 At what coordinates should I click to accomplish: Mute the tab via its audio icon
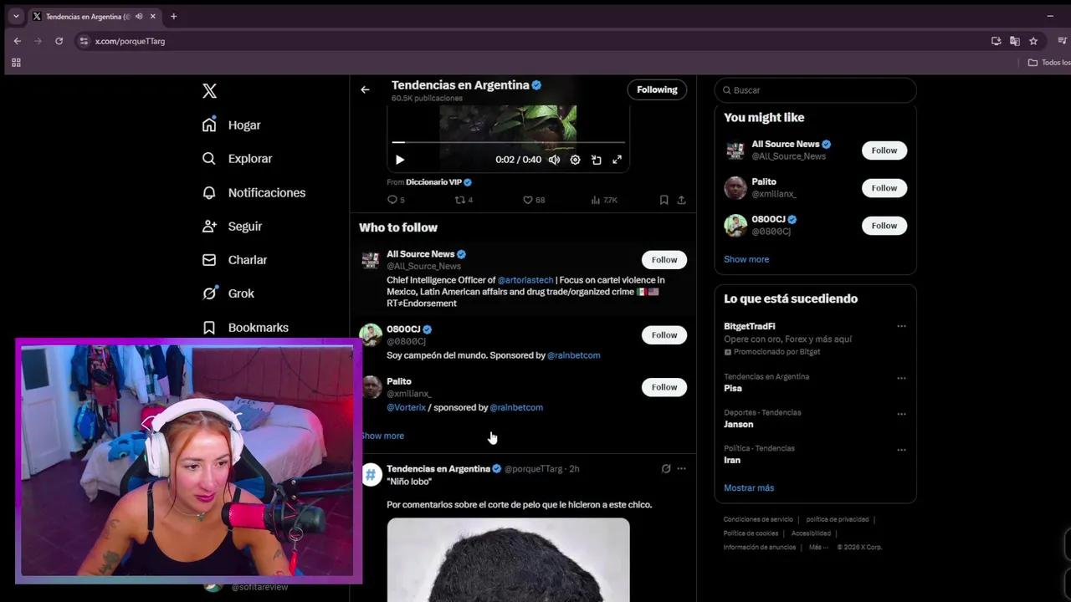point(139,16)
